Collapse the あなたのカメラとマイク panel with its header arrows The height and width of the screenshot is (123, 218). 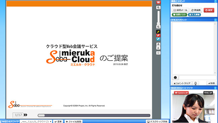click(x=215, y=88)
